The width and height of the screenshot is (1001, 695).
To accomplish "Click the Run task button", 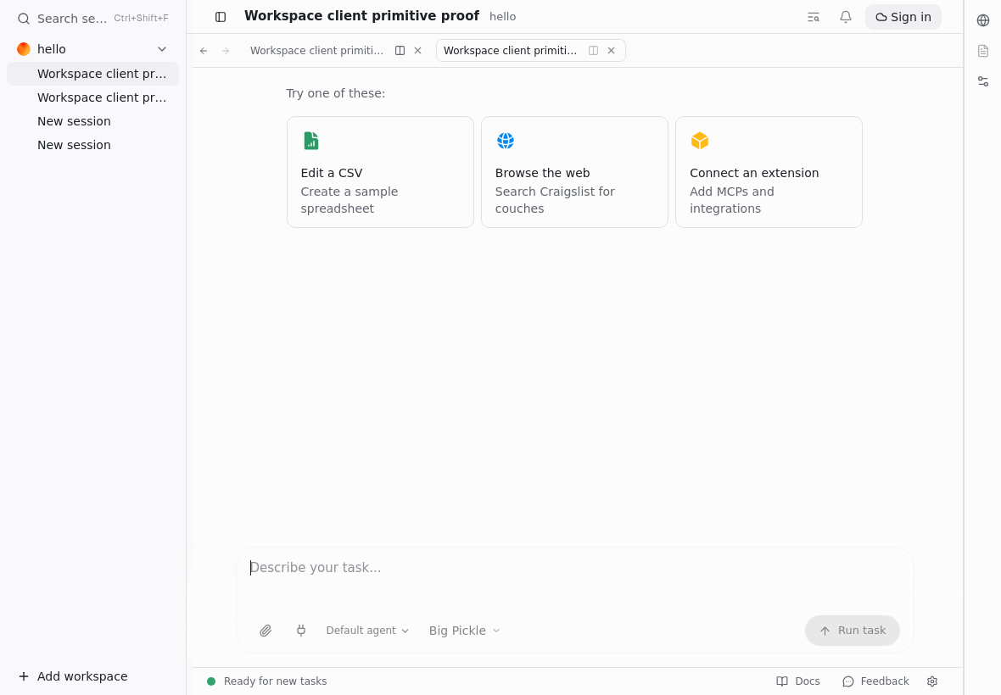I will click(x=853, y=631).
